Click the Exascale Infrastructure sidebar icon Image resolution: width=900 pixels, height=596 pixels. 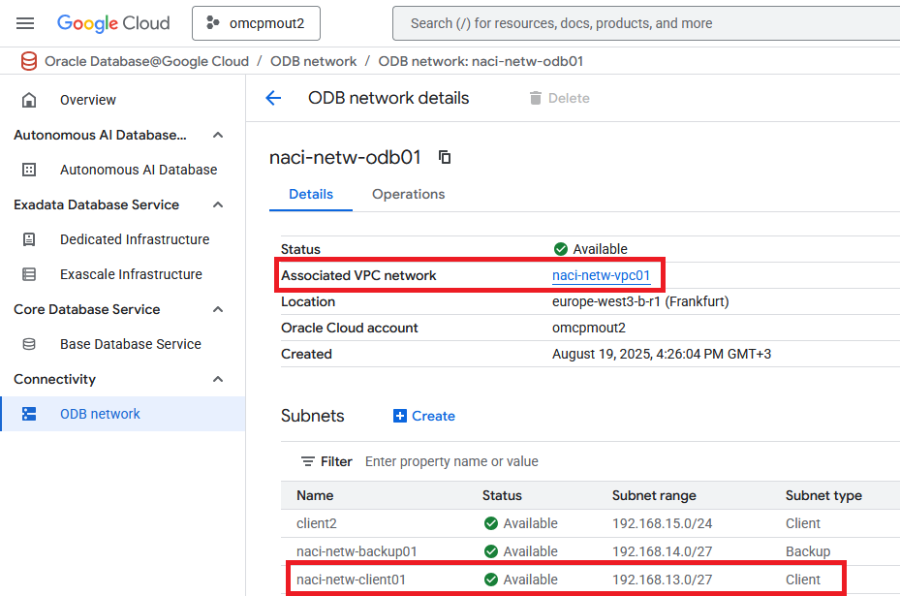29,274
